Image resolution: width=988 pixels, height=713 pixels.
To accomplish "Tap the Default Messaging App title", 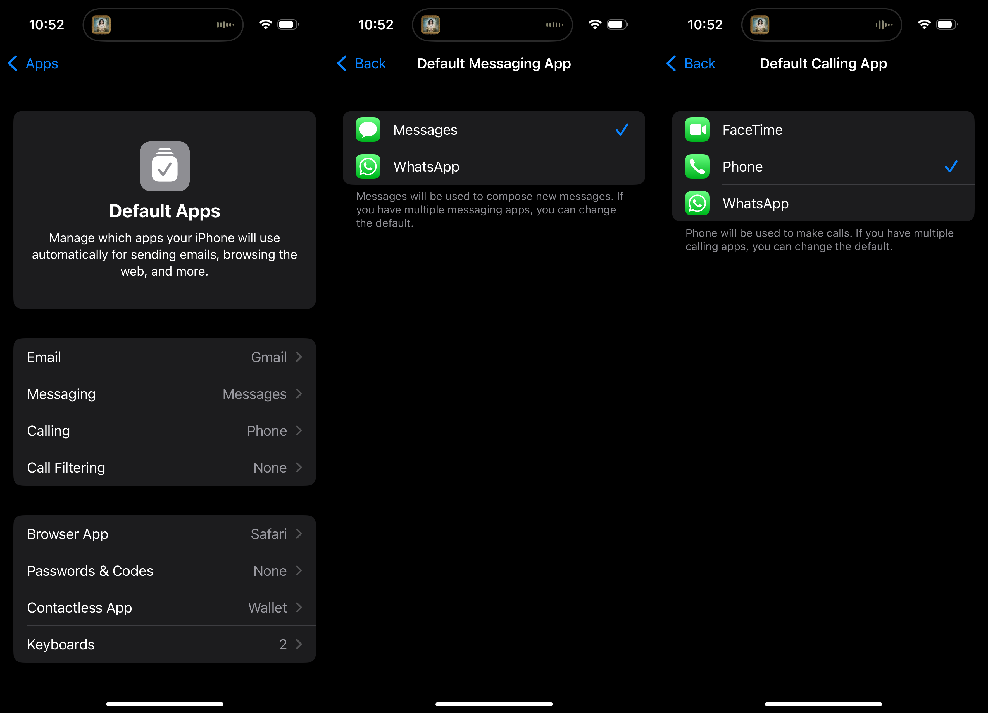I will pos(494,64).
